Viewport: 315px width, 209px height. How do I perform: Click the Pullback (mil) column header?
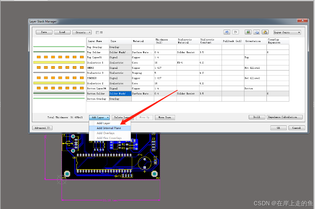coord(233,41)
